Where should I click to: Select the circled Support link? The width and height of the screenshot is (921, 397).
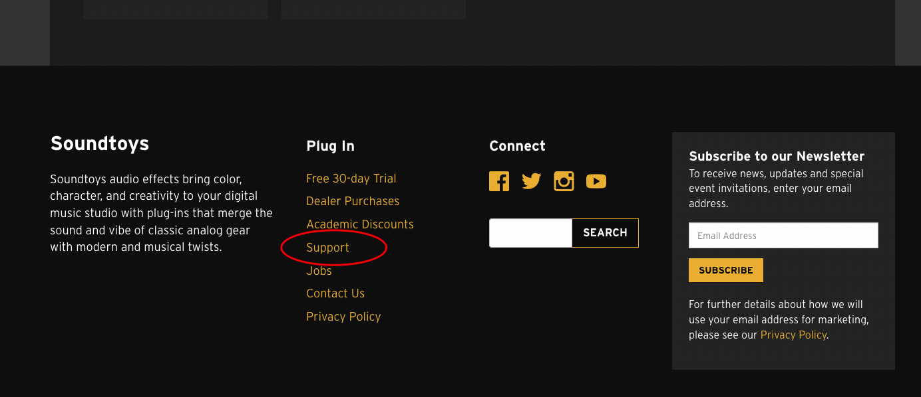[327, 248]
